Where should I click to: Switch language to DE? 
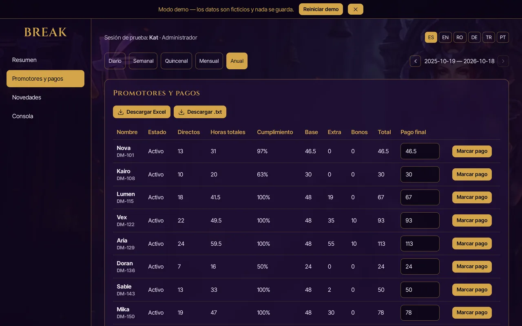pyautogui.click(x=474, y=37)
